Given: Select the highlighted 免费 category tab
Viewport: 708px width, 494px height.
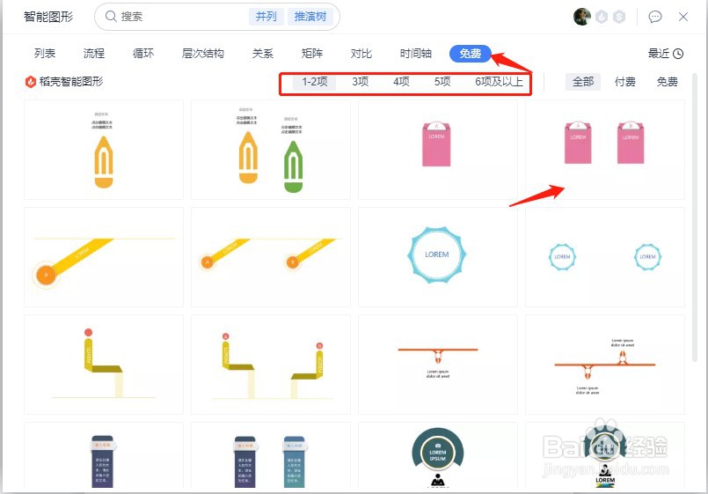Looking at the screenshot, I should click(470, 54).
